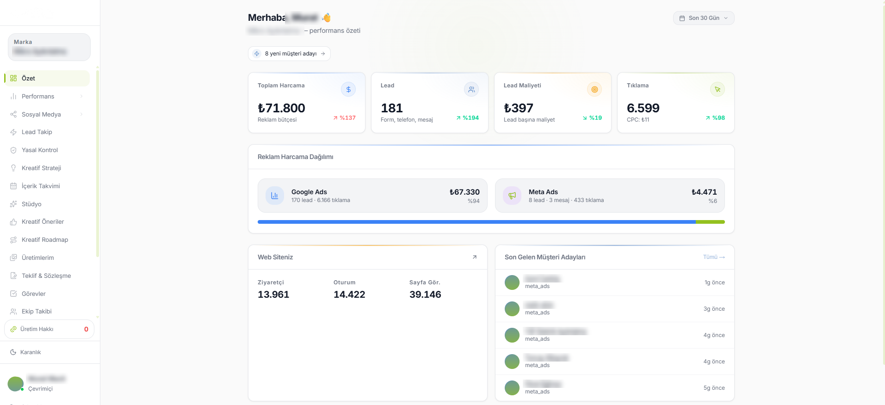
Task: Open the Üretim Hakkı button
Action: point(49,329)
